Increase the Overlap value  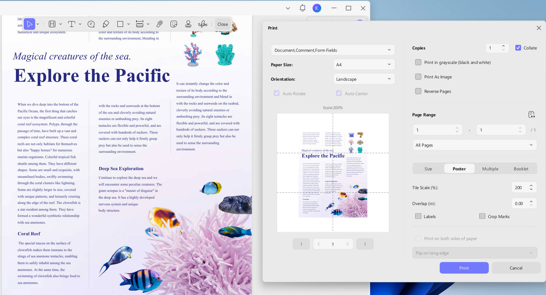coord(531,202)
